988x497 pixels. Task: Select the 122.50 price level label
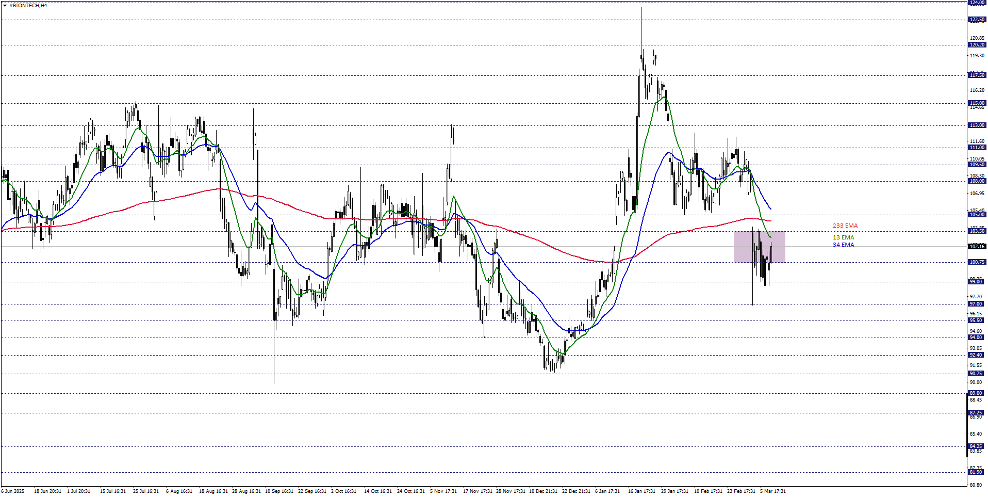tap(977, 20)
